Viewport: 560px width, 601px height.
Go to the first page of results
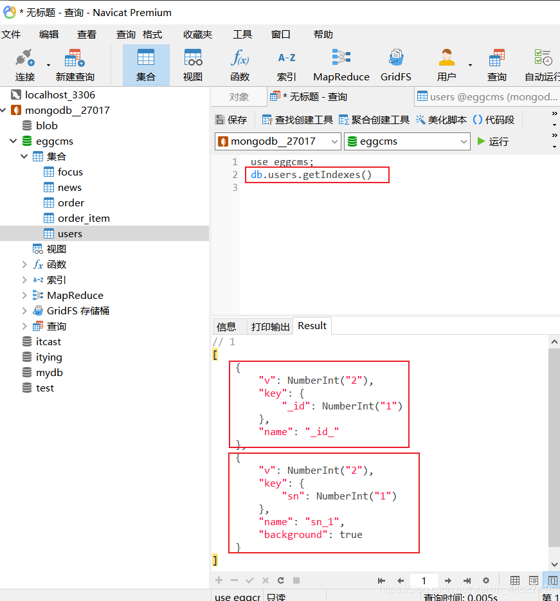point(381,580)
